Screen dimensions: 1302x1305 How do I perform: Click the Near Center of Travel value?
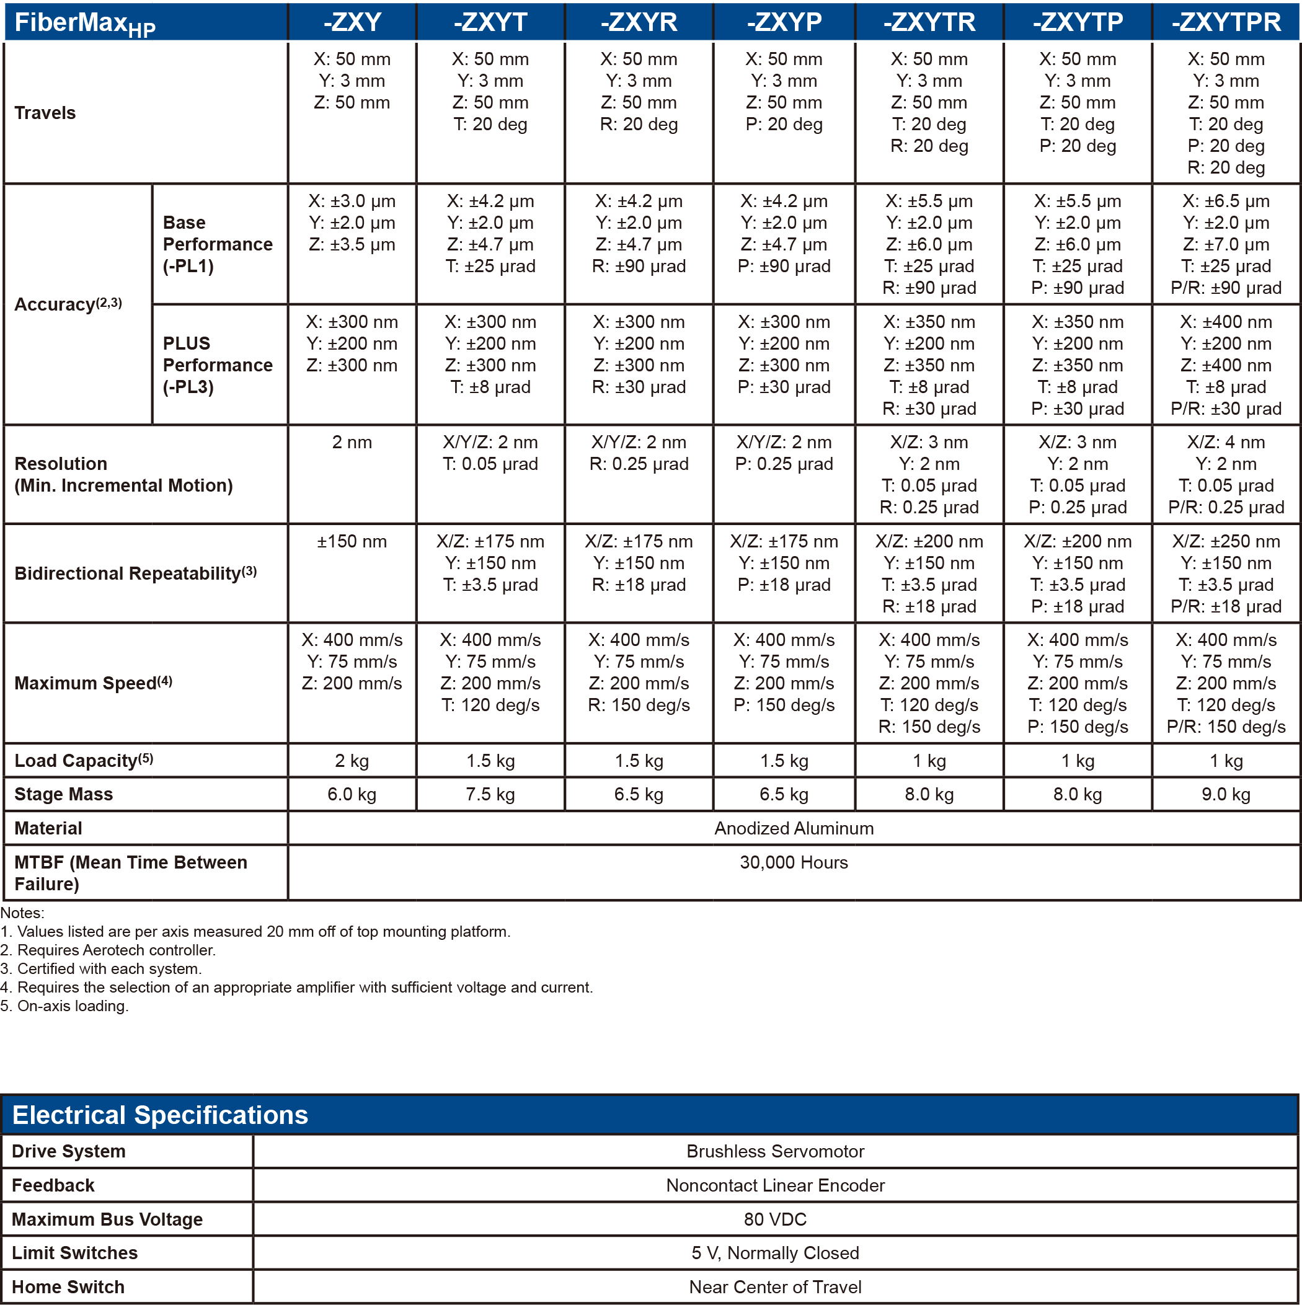[775, 1287]
